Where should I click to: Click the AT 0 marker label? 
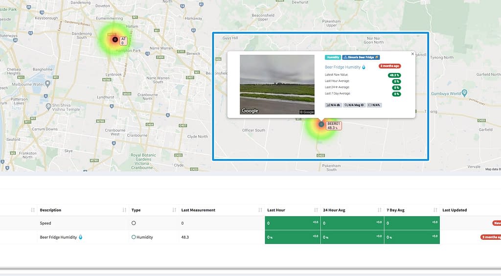123,41
